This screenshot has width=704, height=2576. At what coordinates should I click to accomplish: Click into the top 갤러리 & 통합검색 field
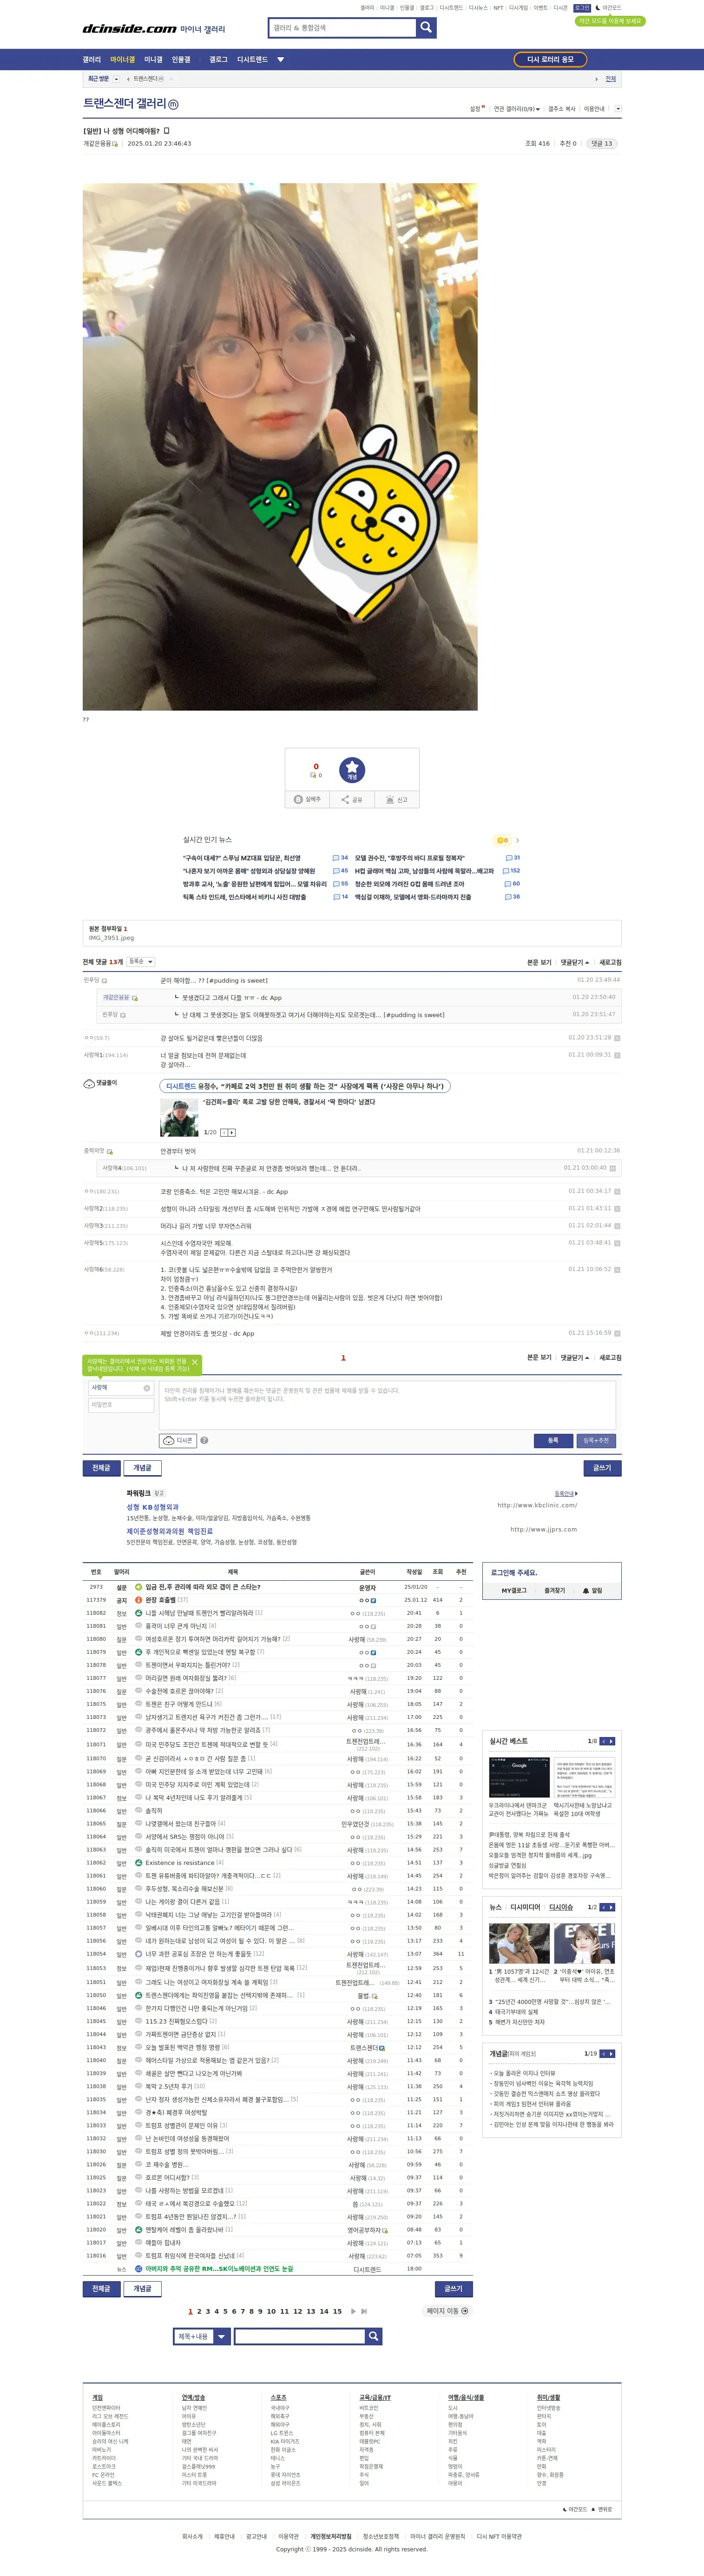(342, 27)
